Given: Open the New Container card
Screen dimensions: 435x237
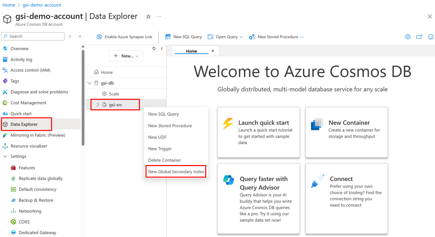Looking at the screenshot, I should pyautogui.click(x=347, y=132).
